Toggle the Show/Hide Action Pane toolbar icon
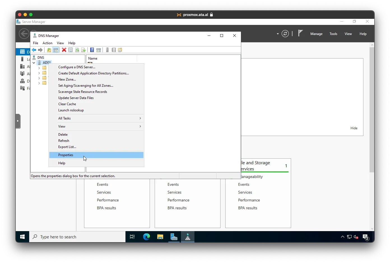390x263 pixels. pyautogui.click(x=99, y=50)
